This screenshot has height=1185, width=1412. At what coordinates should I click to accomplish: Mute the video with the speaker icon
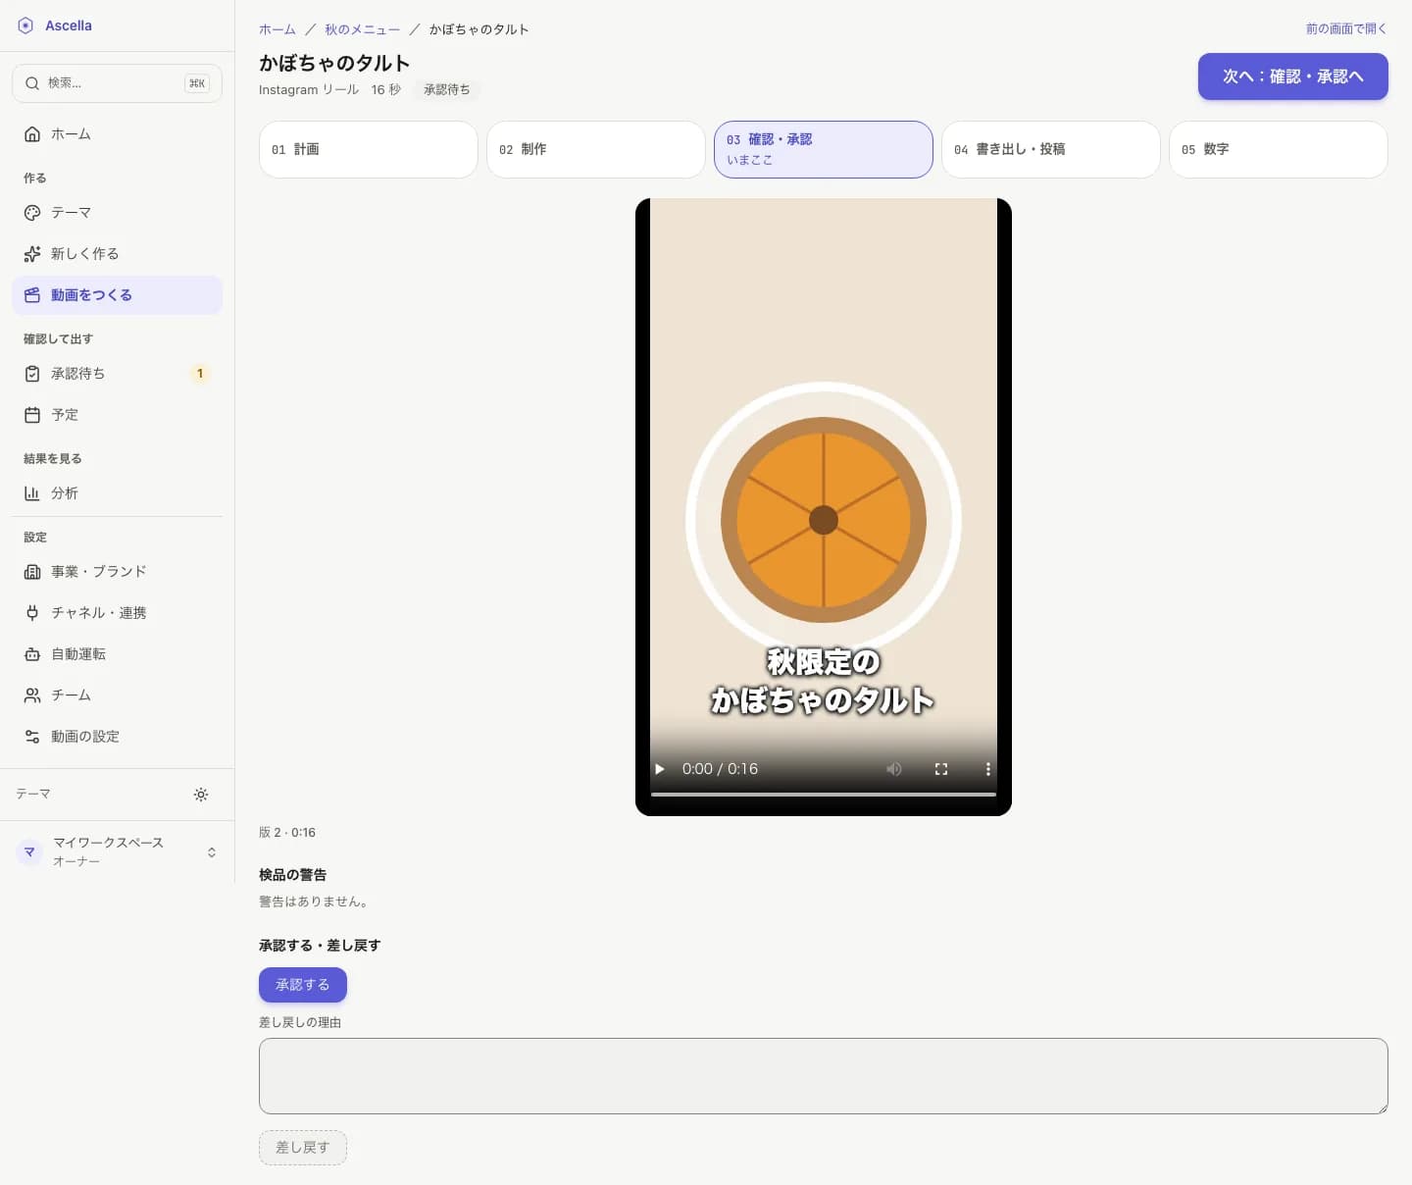[x=894, y=769]
